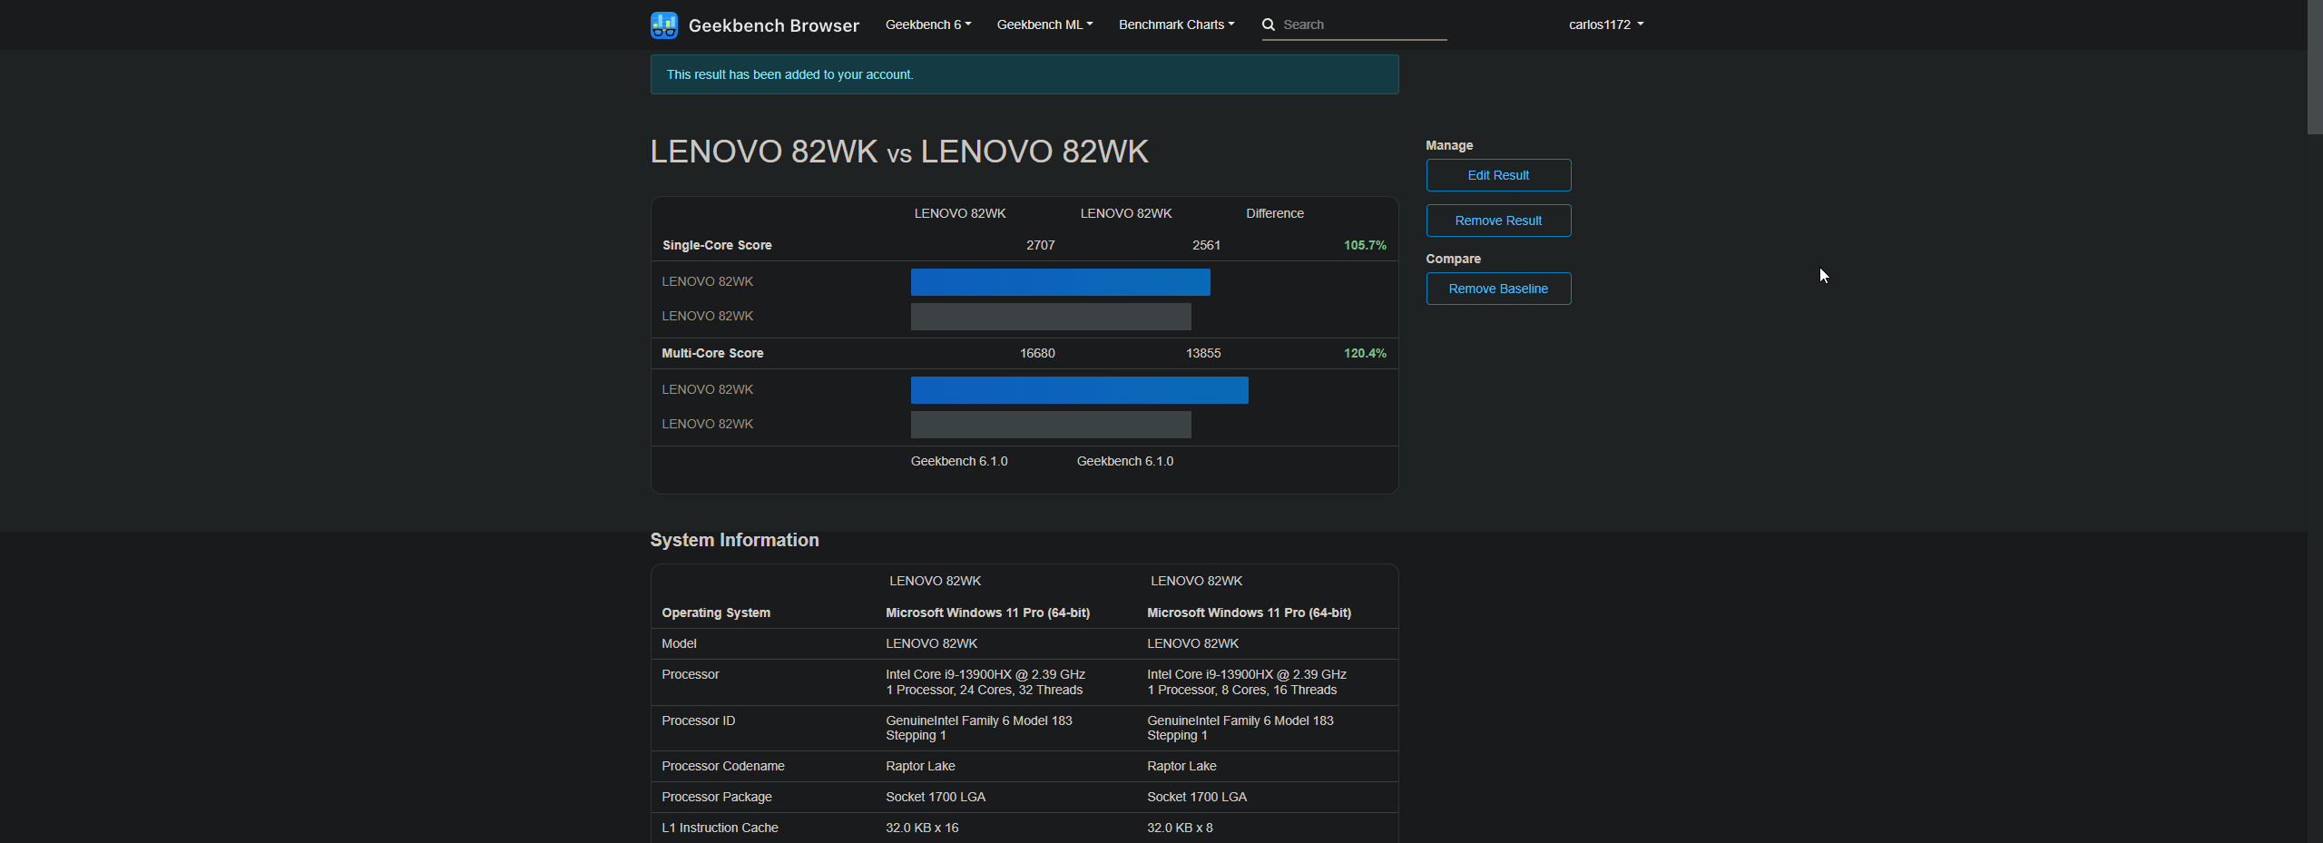The image size is (2323, 843).
Task: Click the Processor Package row label
Action: [x=717, y=797]
